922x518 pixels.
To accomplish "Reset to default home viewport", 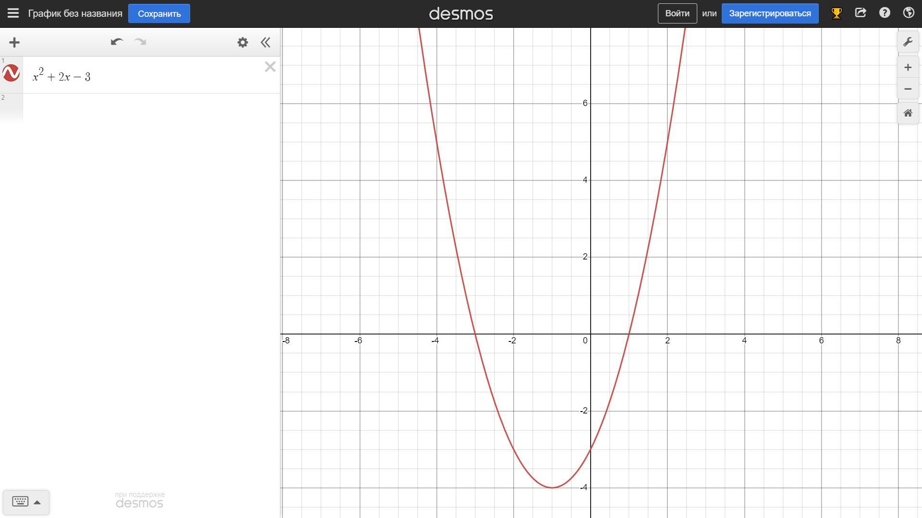I will (x=908, y=113).
